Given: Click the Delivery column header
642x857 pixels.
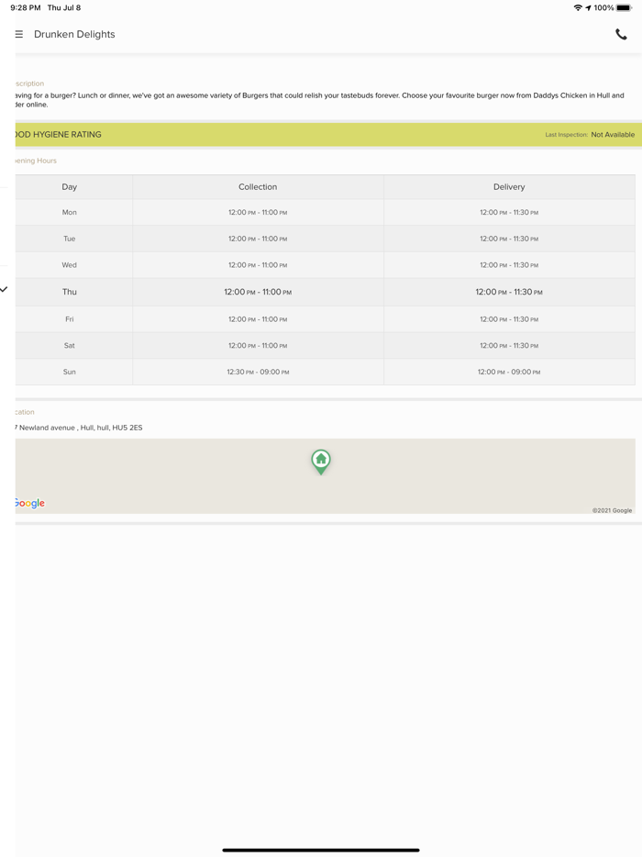Looking at the screenshot, I should pos(509,187).
